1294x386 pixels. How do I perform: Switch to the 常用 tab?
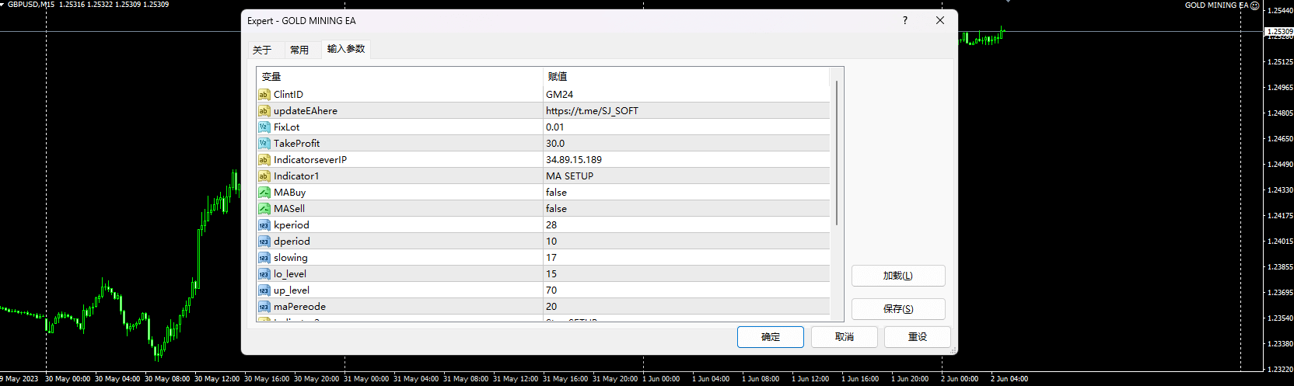pos(299,50)
